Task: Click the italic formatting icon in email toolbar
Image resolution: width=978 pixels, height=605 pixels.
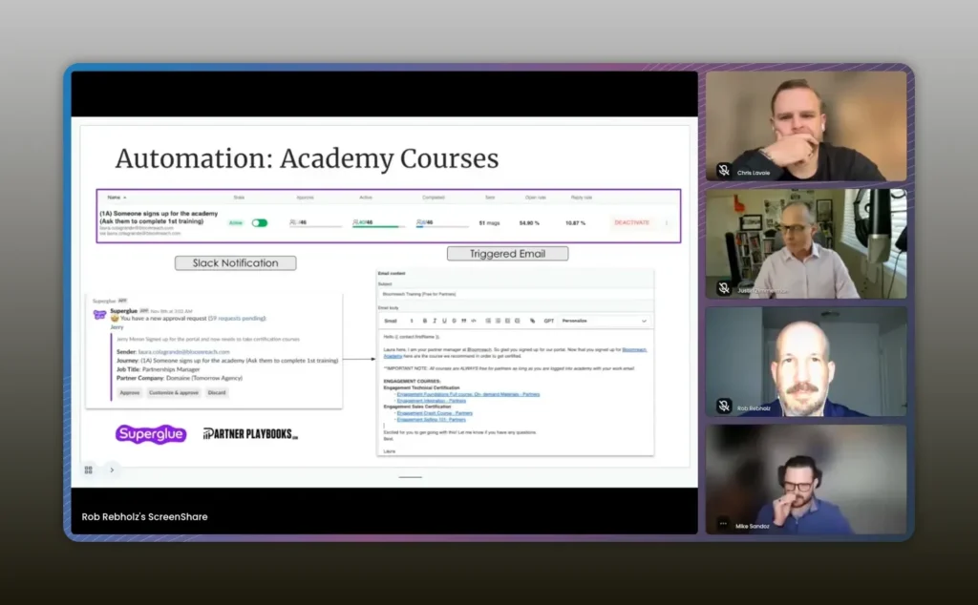Action: click(x=435, y=321)
